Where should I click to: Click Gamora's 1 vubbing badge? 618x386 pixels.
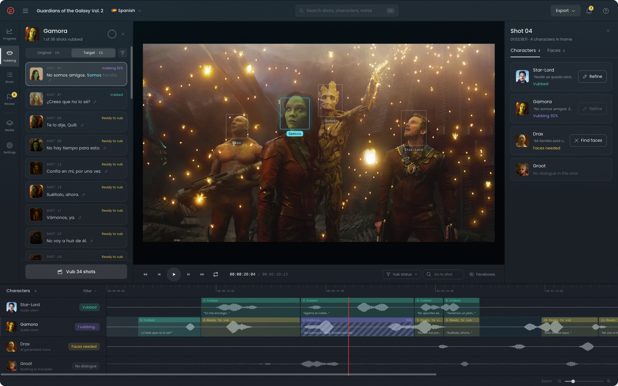pyautogui.click(x=87, y=327)
